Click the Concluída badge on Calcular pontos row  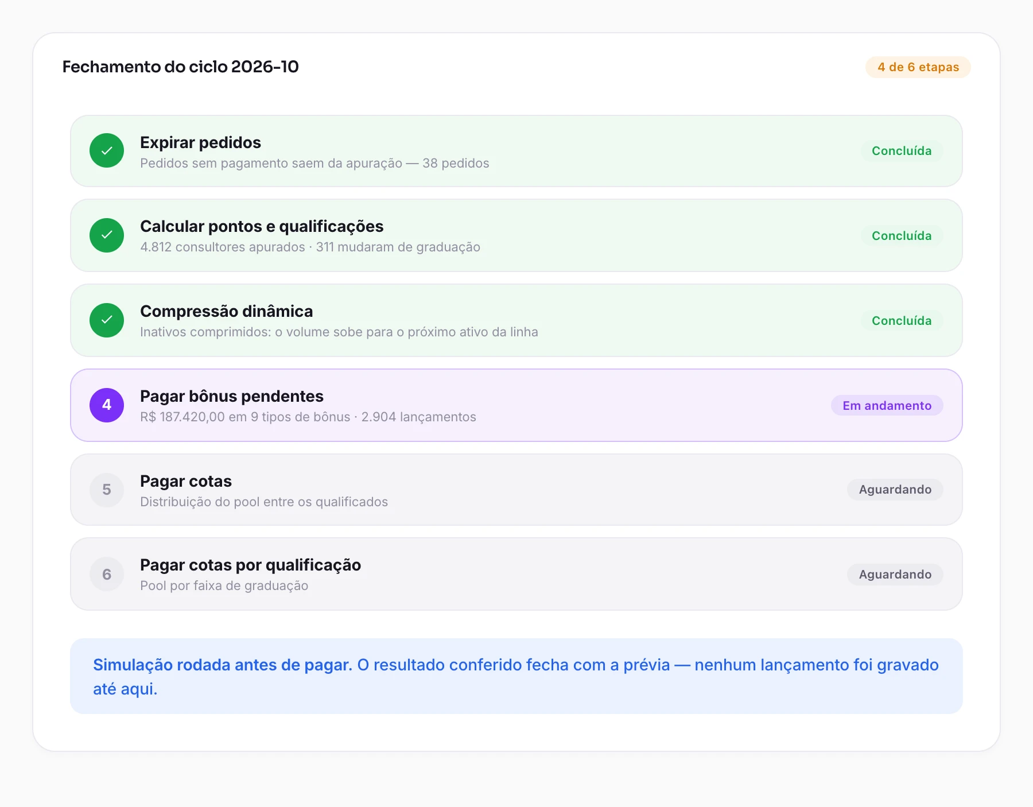902,236
